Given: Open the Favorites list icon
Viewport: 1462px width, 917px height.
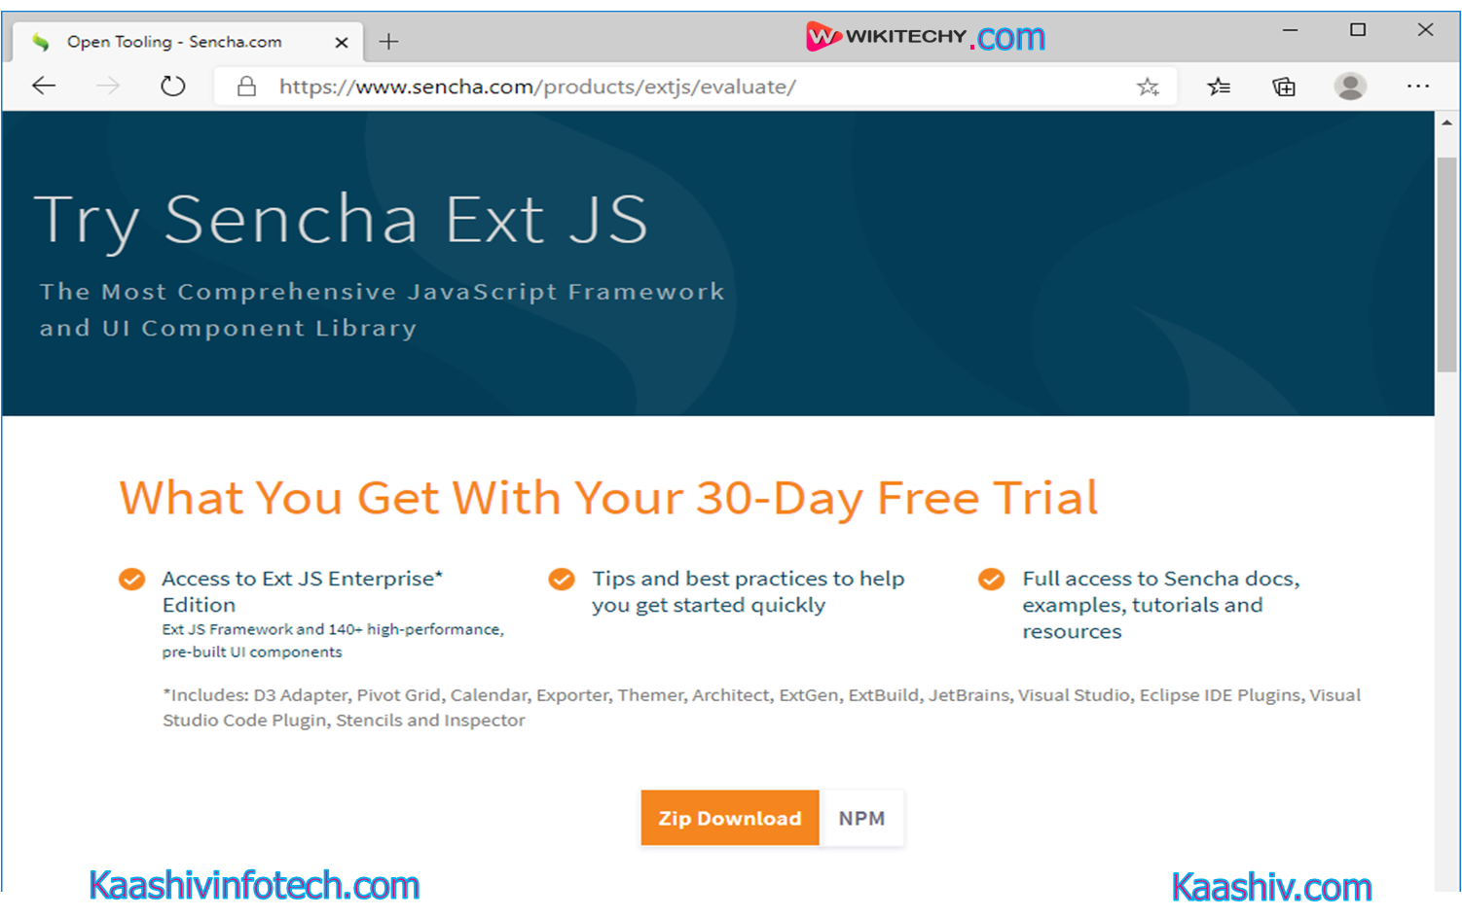Looking at the screenshot, I should (1219, 87).
